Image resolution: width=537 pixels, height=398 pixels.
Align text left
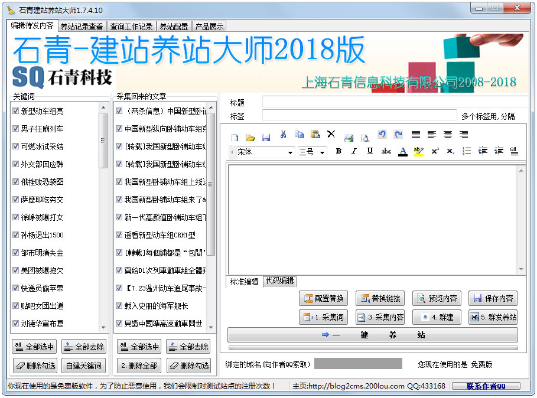[432, 134]
